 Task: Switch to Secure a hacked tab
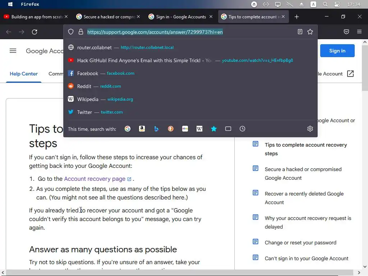(108, 17)
